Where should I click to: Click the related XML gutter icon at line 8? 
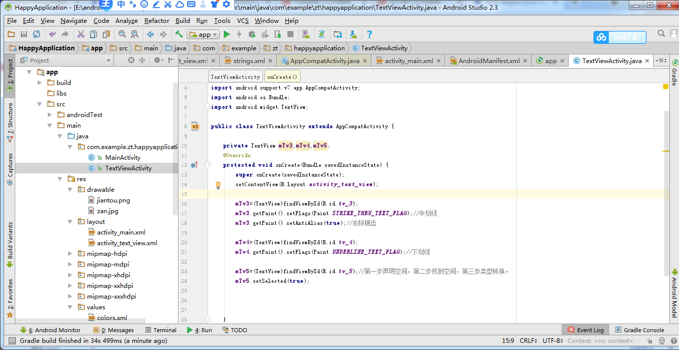click(194, 126)
